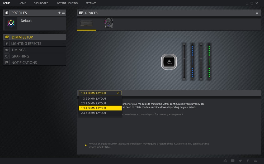Select the memory module device thumbnail
This screenshot has width=264, height=164.
(87, 23)
